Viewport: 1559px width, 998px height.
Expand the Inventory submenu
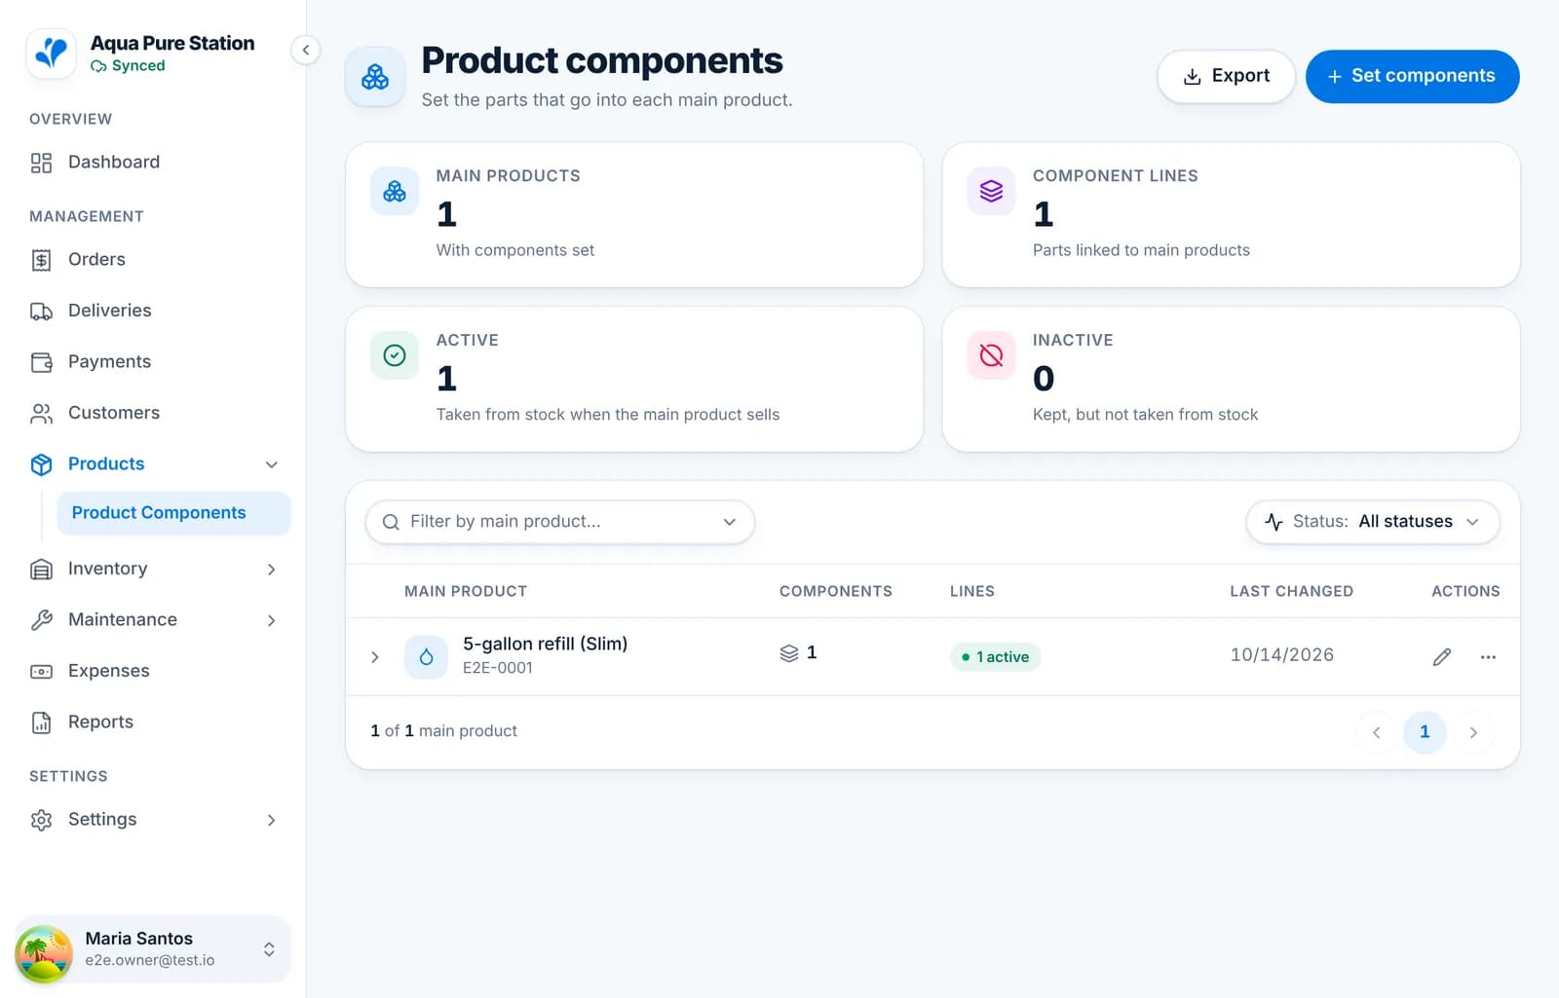pos(272,570)
